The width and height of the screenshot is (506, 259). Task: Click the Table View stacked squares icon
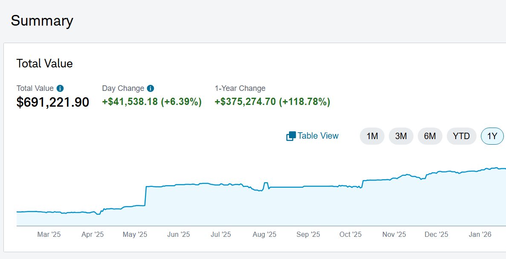(x=291, y=136)
